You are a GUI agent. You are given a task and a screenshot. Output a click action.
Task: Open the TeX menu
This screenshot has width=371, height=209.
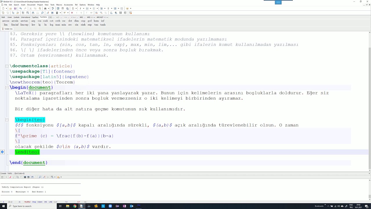tap(76, 5)
